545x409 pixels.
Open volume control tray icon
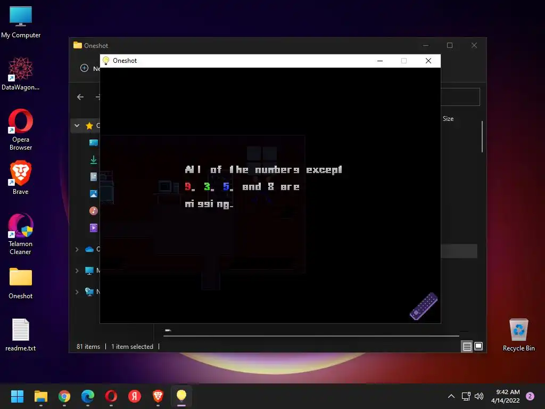coord(479,396)
